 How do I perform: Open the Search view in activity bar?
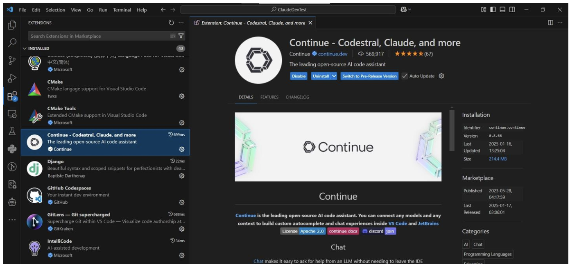coord(12,43)
